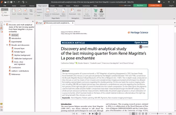
Task: Switch to the Protect ribbon tab
Action: pos(76,6)
